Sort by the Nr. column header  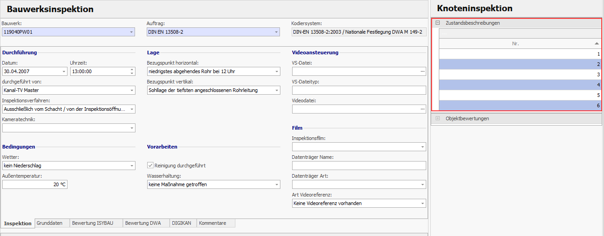click(515, 44)
